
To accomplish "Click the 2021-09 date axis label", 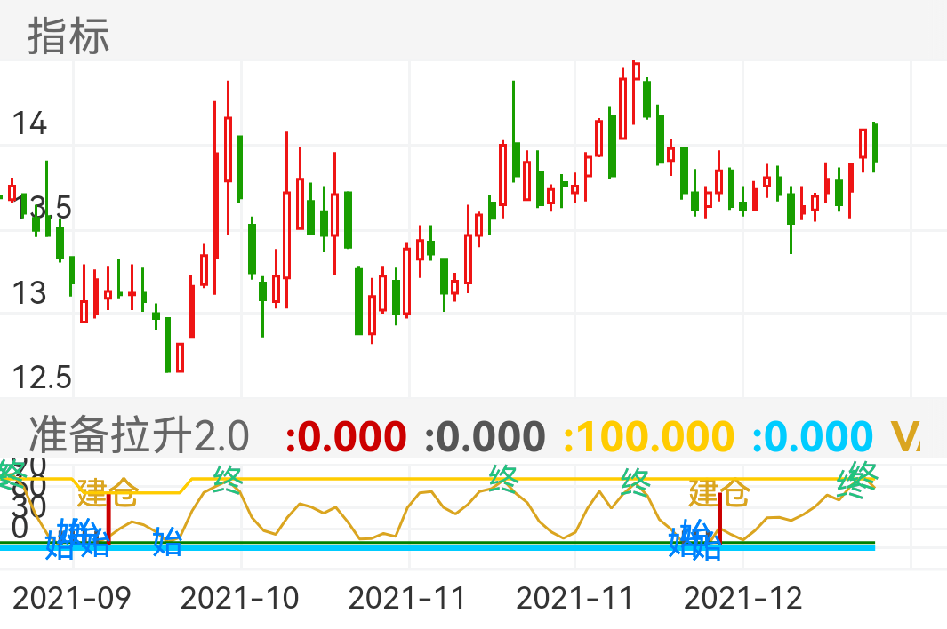I will point(72,598).
